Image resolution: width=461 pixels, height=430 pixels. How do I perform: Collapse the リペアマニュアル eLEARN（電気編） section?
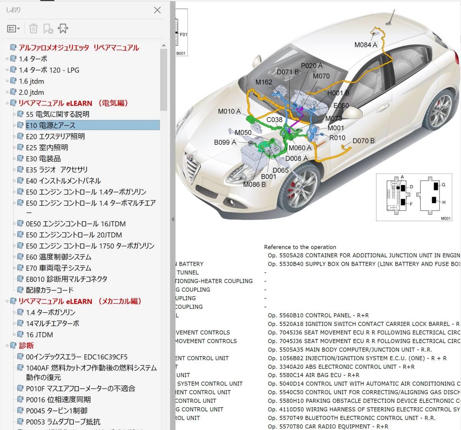click(7, 103)
